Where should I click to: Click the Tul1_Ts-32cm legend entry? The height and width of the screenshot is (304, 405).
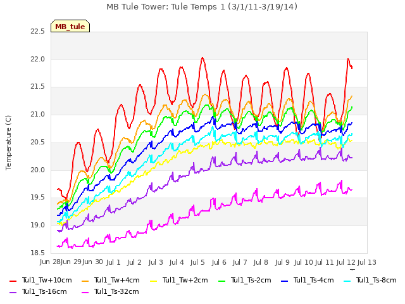point(110,291)
